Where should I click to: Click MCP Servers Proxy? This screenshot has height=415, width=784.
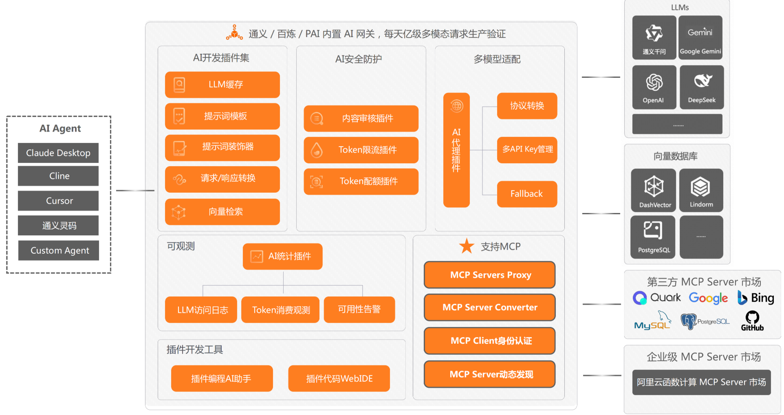490,275
